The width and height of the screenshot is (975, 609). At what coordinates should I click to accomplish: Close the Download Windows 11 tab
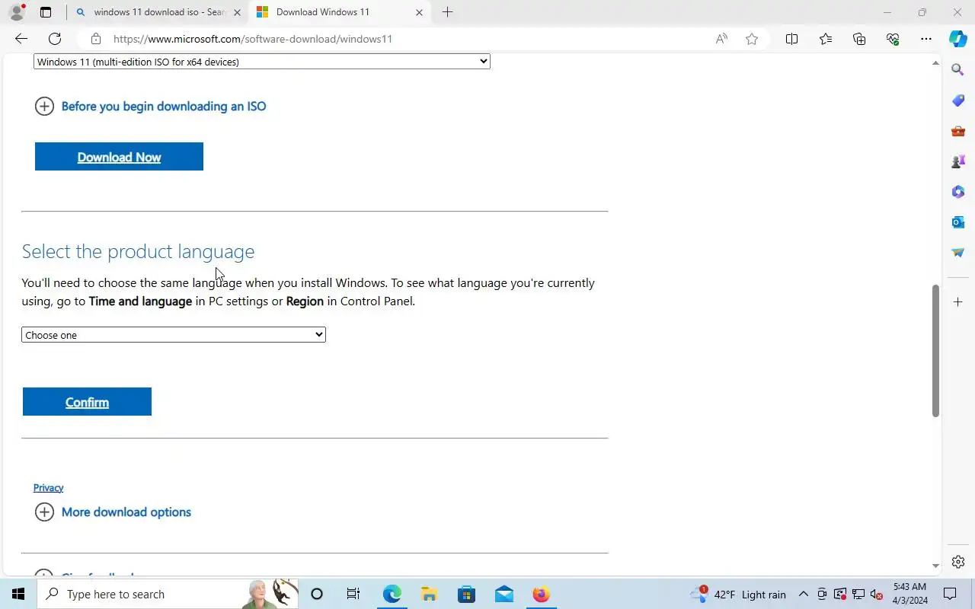[x=419, y=12]
